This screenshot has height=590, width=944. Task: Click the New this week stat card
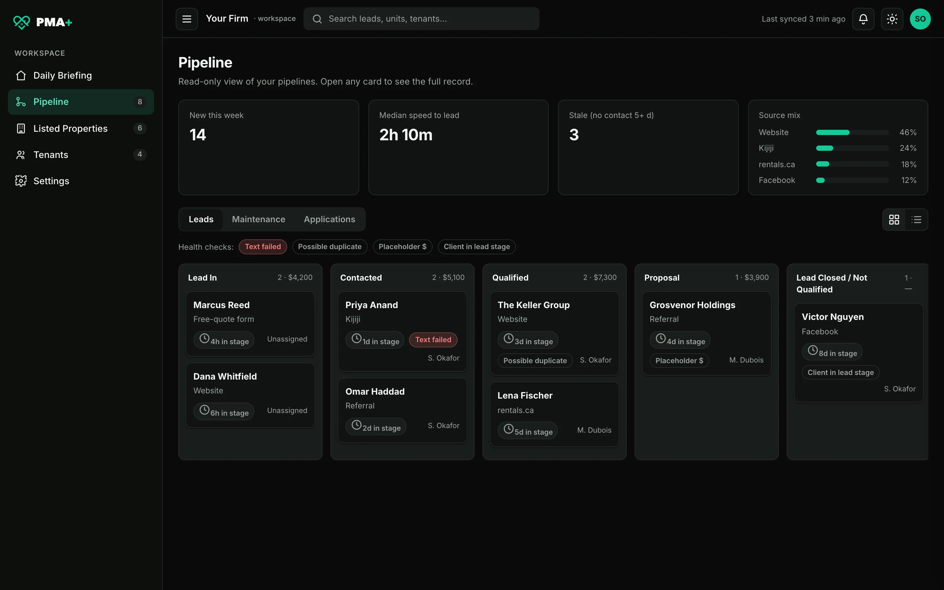[268, 147]
